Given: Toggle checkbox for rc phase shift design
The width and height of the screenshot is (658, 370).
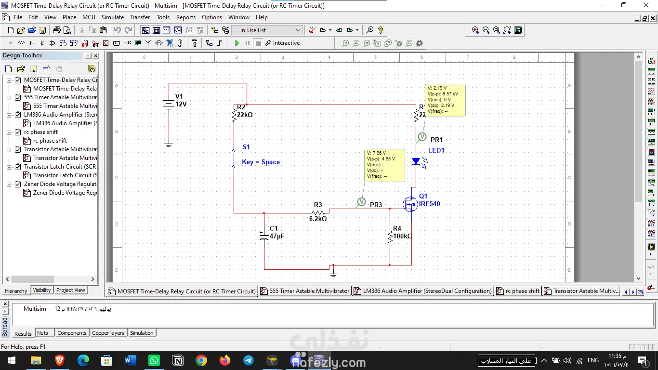Looking at the screenshot, I should click(x=18, y=132).
